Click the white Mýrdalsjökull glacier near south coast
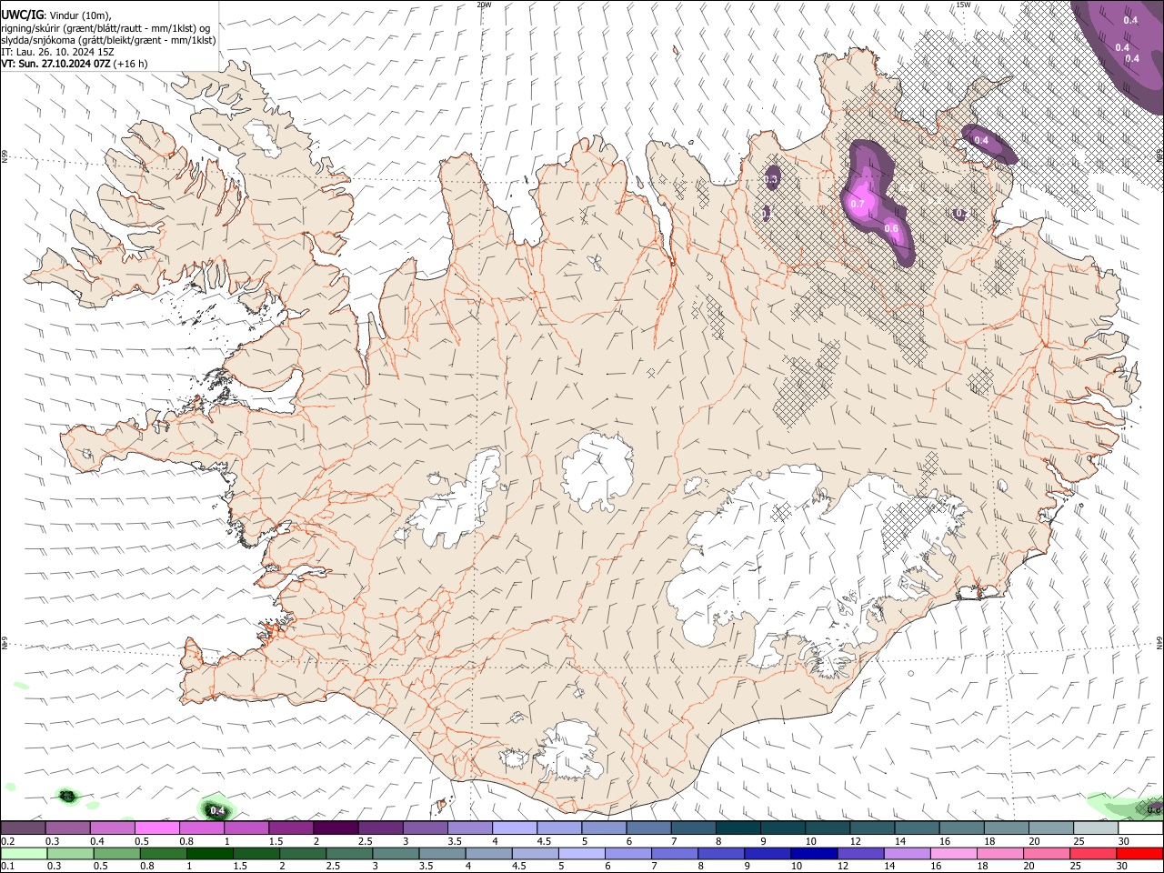This screenshot has height=873, width=1164. [x=569, y=748]
